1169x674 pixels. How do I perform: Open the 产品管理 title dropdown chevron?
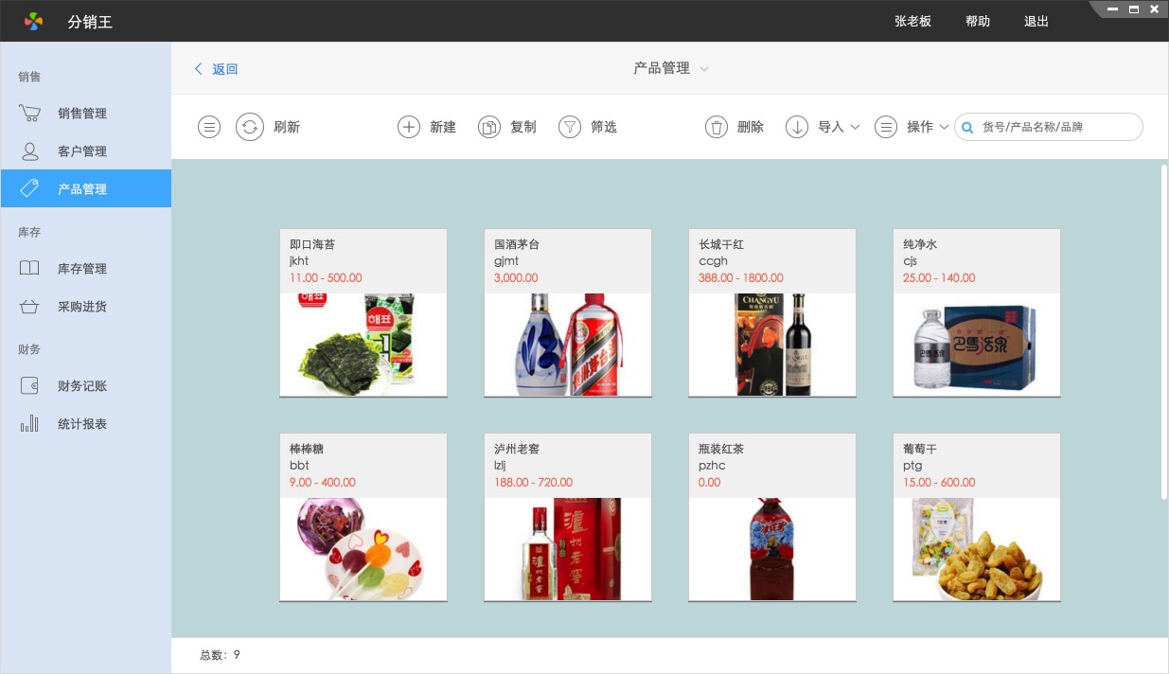pos(704,69)
